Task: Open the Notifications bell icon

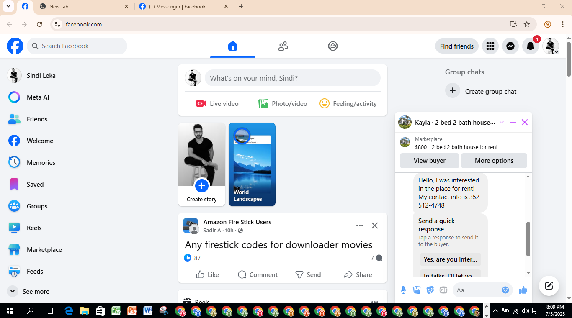Action: [x=531, y=46]
